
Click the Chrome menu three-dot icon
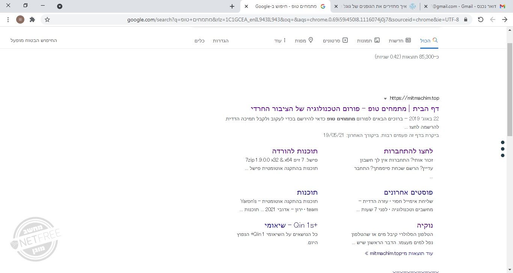point(8,19)
